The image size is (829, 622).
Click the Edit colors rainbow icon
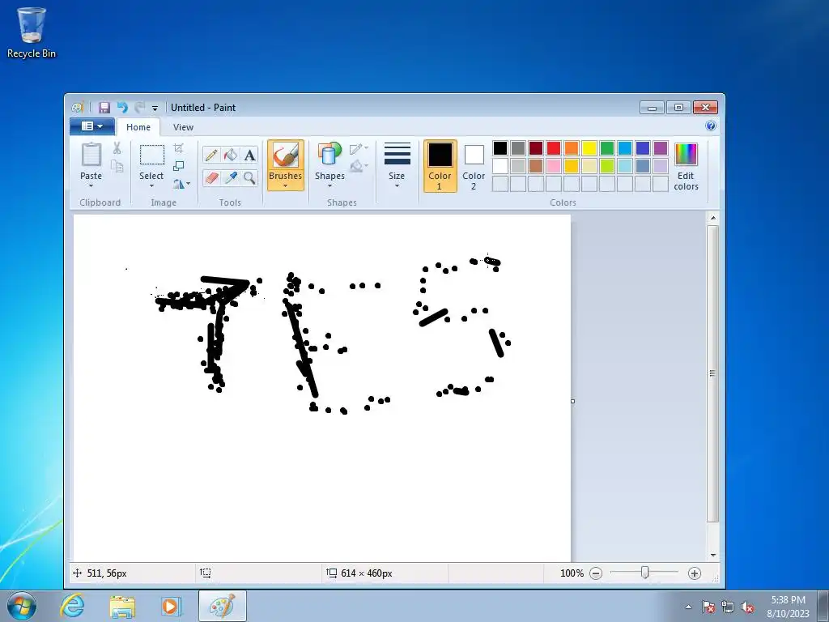[x=686, y=155]
